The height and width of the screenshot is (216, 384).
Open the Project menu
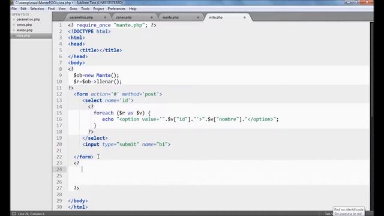(x=98, y=8)
